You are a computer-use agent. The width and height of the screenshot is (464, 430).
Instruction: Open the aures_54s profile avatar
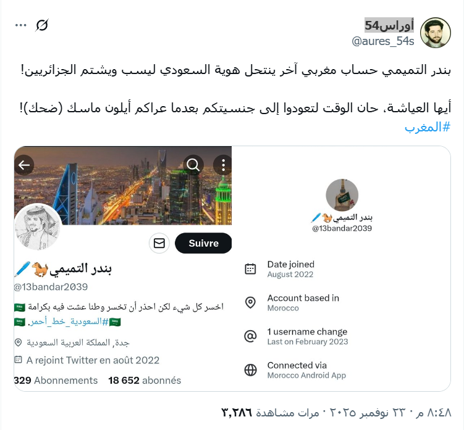click(436, 33)
